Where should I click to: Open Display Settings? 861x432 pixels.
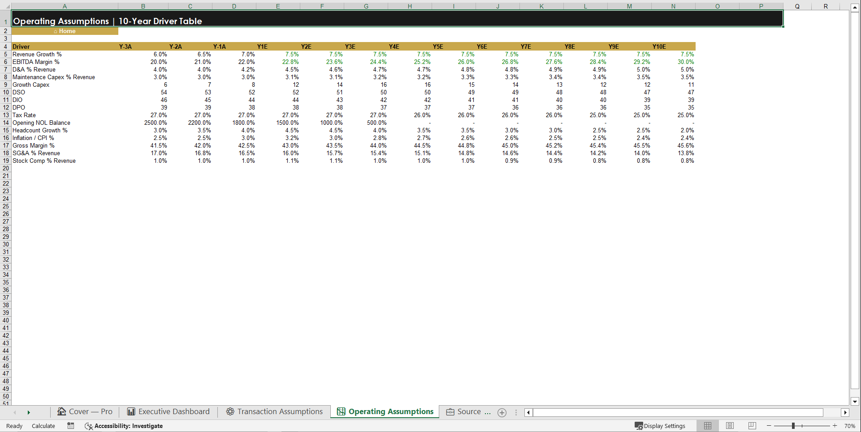660,426
